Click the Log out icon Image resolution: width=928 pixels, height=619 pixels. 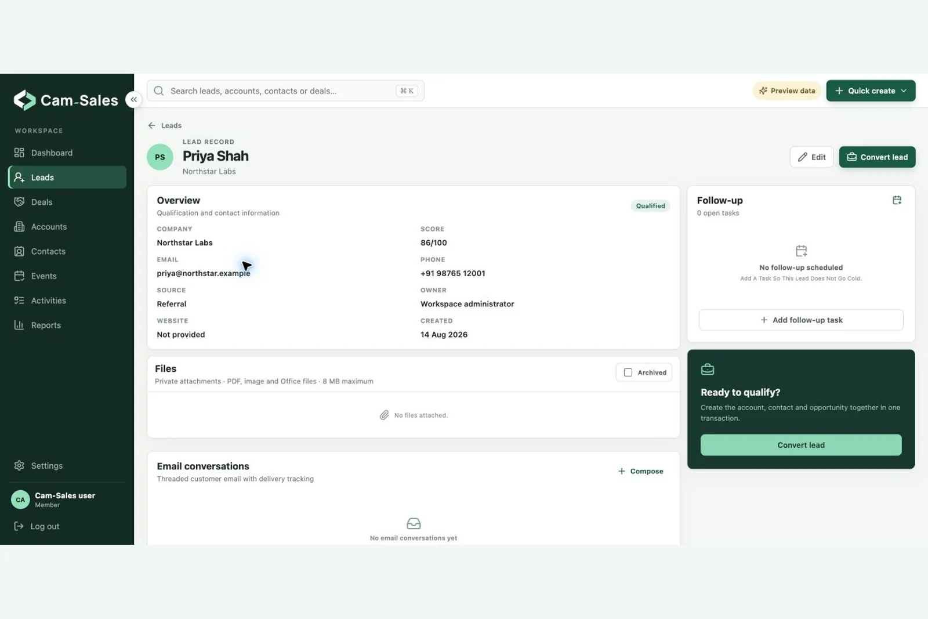19,527
